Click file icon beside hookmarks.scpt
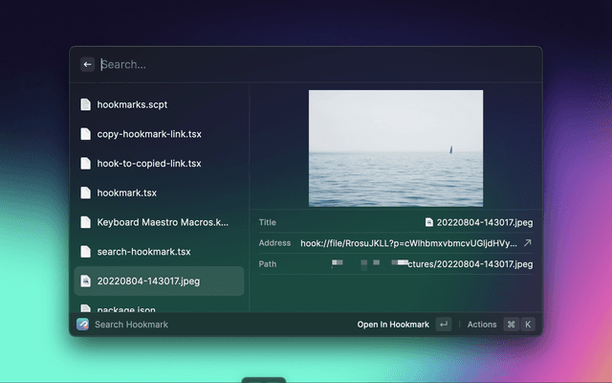The width and height of the screenshot is (612, 383). coord(85,103)
